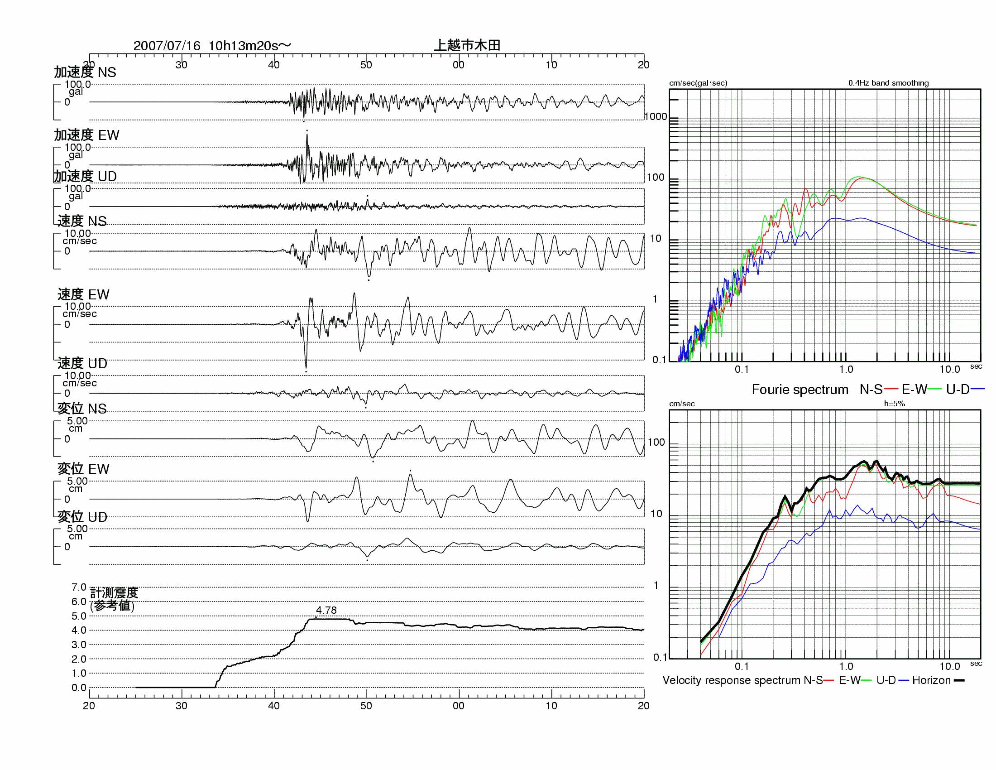Viewport: 996px width, 770px height.
Task: Click the 4.78 peak intensity label
Action: click(326, 610)
